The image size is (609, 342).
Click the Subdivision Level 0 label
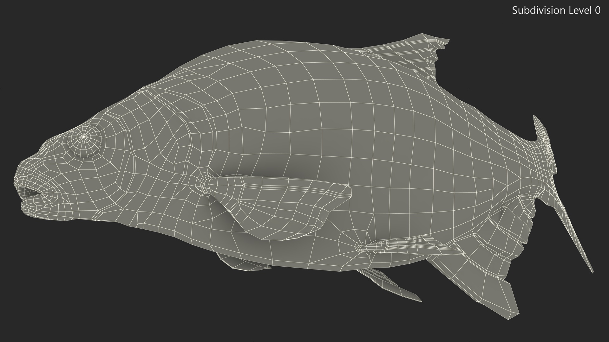[556, 10]
